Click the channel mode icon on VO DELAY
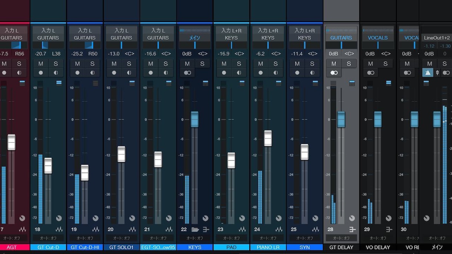Viewport: 452px width, 254px height. click(x=370, y=73)
